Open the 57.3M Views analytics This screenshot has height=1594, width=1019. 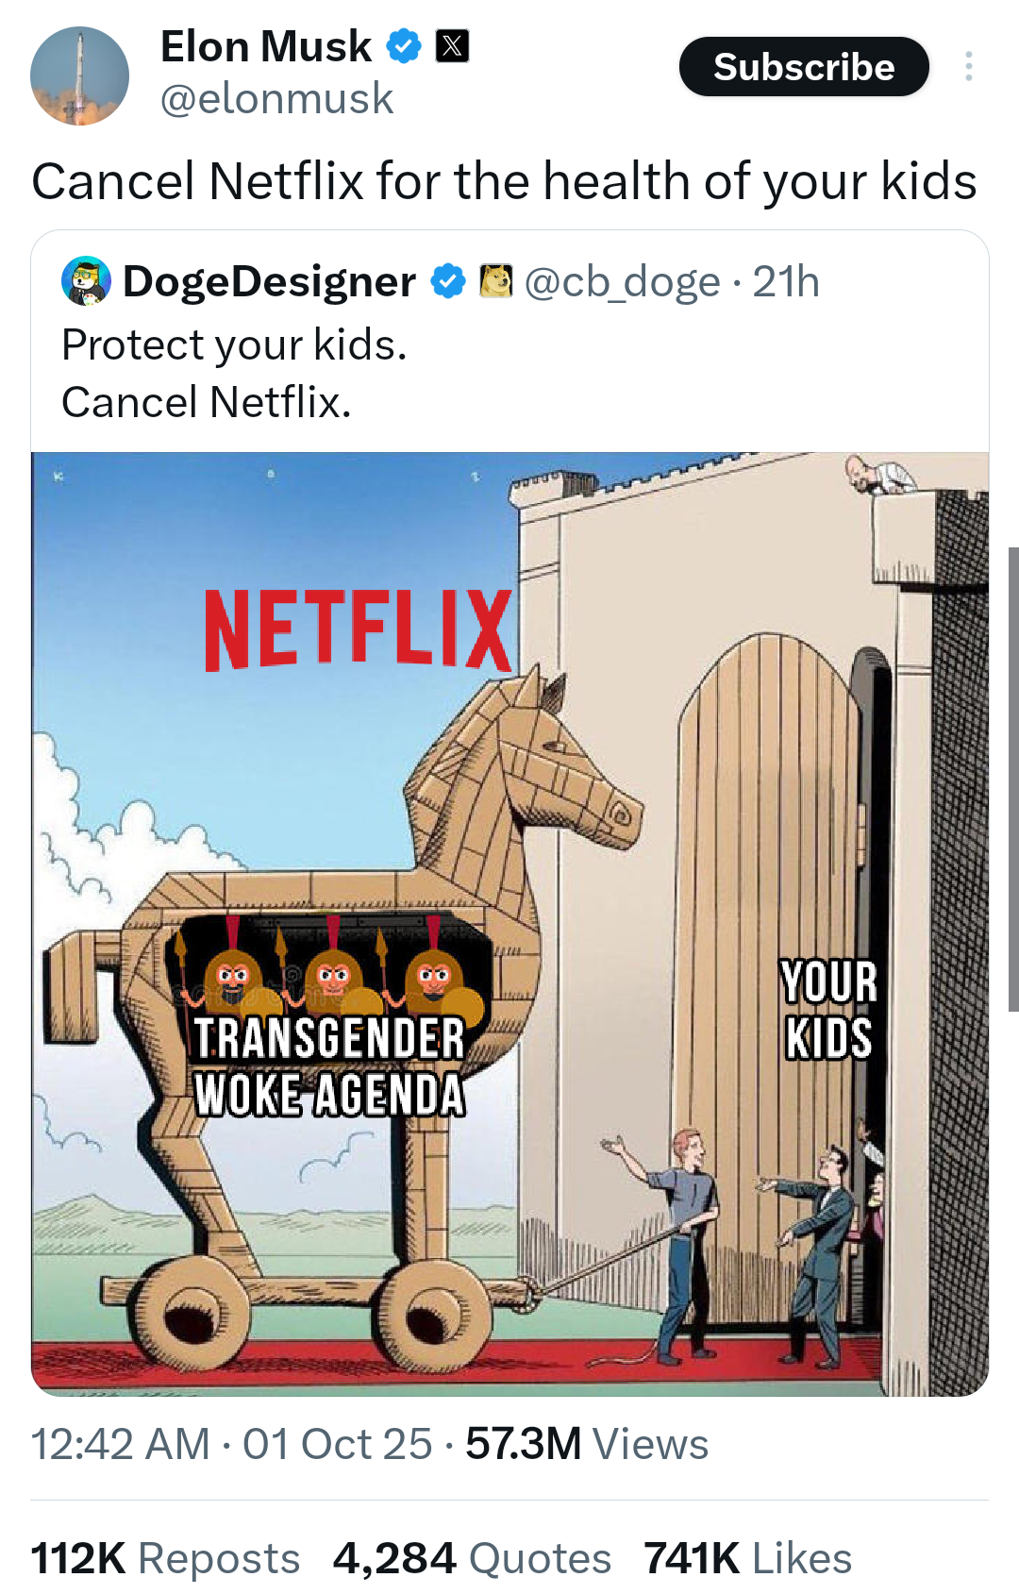tap(587, 1444)
